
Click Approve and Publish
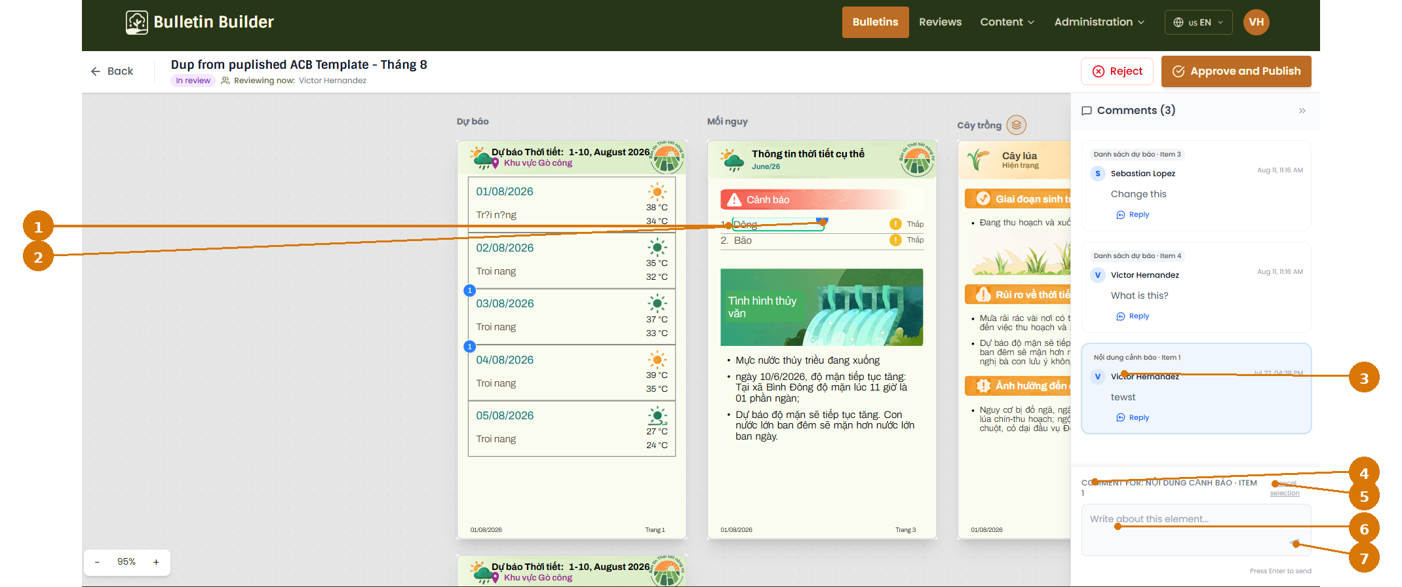1236,71
